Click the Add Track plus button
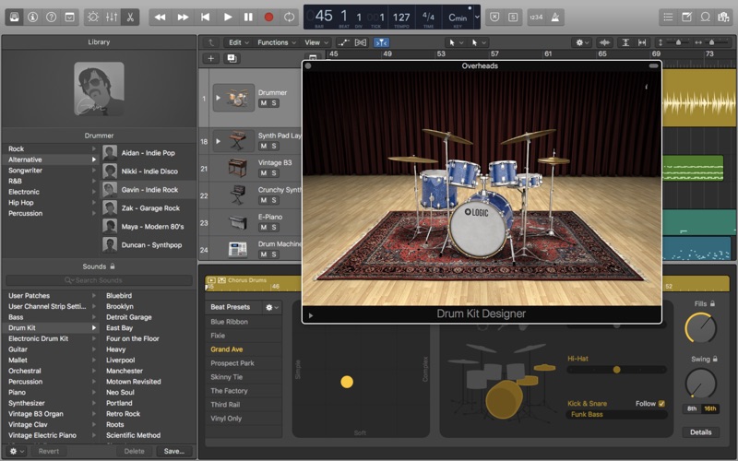Screen dimensions: 738x461 click(211, 58)
